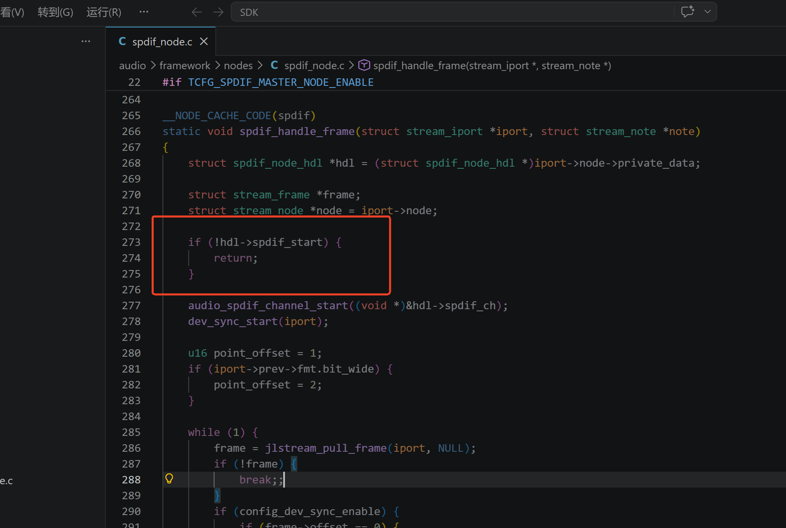Screen dimensions: 786x528
Task: Open the 转到(G) menu
Action: [55, 12]
